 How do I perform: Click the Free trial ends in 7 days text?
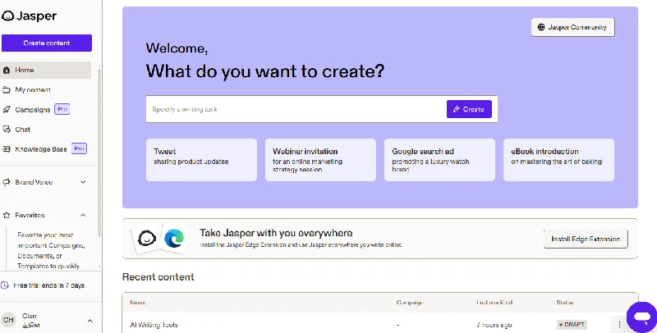point(49,285)
